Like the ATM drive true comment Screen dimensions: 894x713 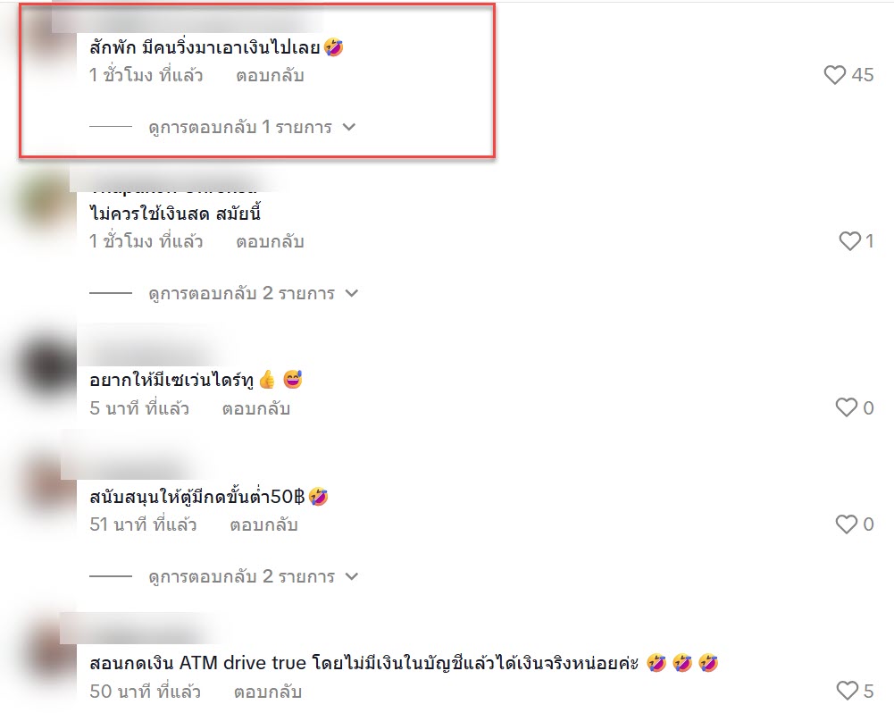click(848, 691)
